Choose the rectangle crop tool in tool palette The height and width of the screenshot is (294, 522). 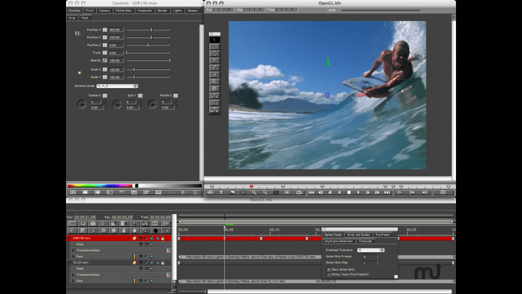(214, 53)
